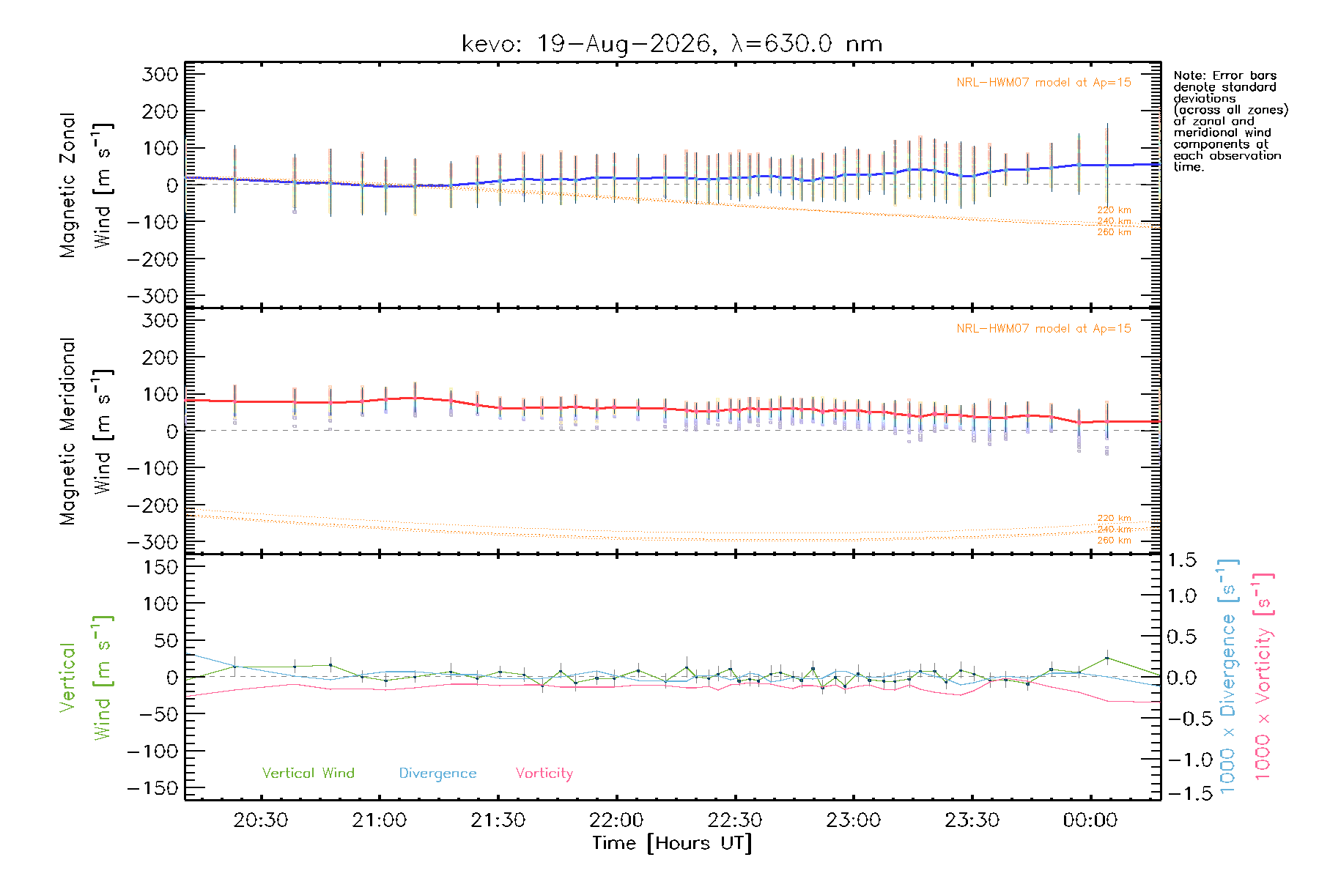1319x879 pixels.
Task: Click the 'Magnetic Meridional Wind' axis title
Action: coord(86,431)
